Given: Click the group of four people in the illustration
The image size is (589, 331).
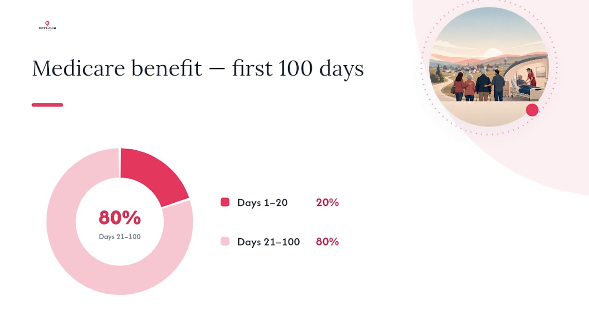Looking at the screenshot, I should click(x=479, y=86).
